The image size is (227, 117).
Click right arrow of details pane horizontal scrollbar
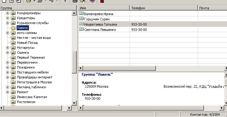coord(222,108)
